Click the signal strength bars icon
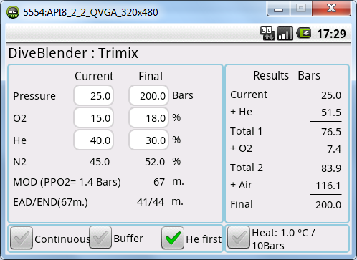This screenshot has height=260, width=357. coord(285,33)
